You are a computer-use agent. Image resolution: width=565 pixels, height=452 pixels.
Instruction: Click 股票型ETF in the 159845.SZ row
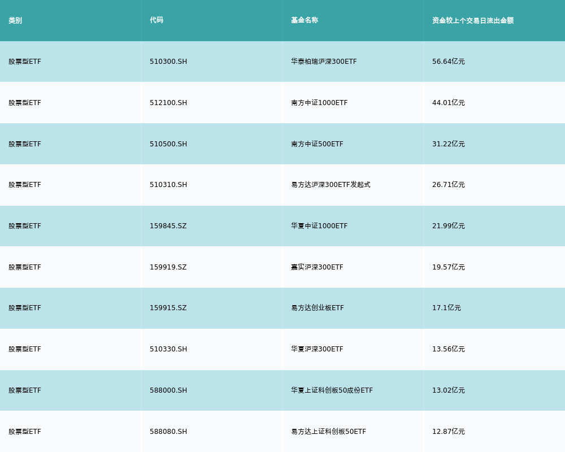click(x=25, y=226)
